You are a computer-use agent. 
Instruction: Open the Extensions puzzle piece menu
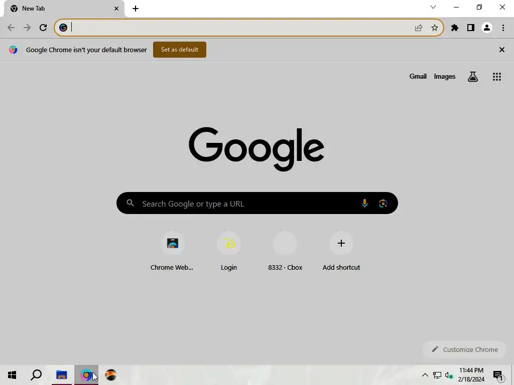(x=455, y=28)
